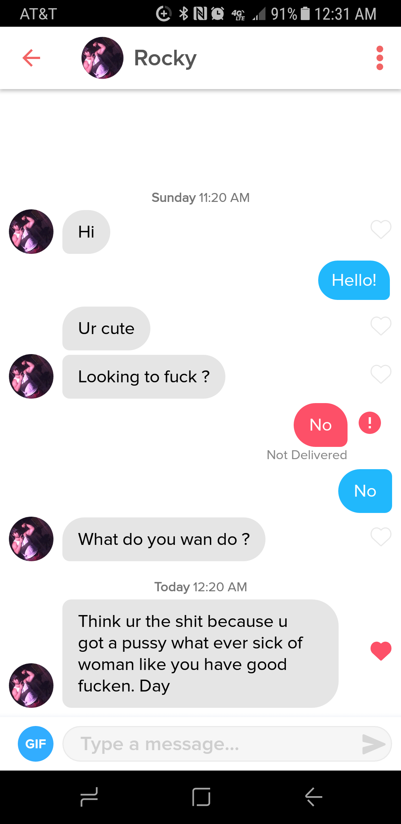
Task: Tap the blue "Hello!" message bubble
Action: [x=354, y=280]
